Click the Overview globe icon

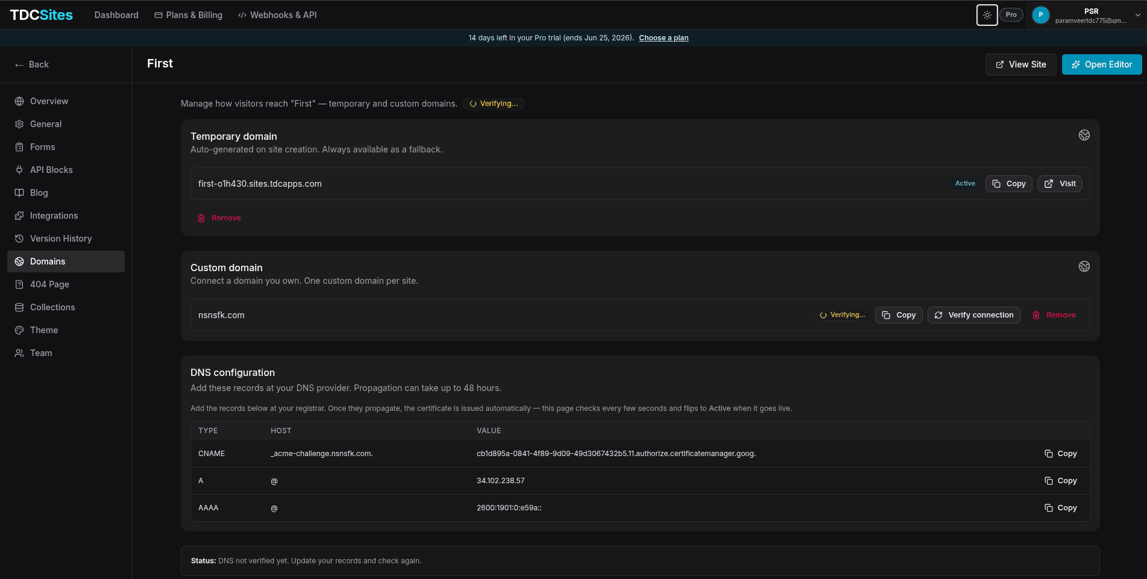coord(19,101)
